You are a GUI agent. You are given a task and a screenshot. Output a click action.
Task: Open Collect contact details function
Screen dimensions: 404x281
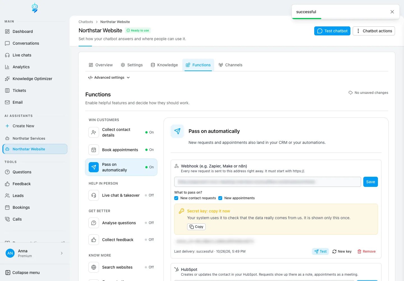pos(121,132)
